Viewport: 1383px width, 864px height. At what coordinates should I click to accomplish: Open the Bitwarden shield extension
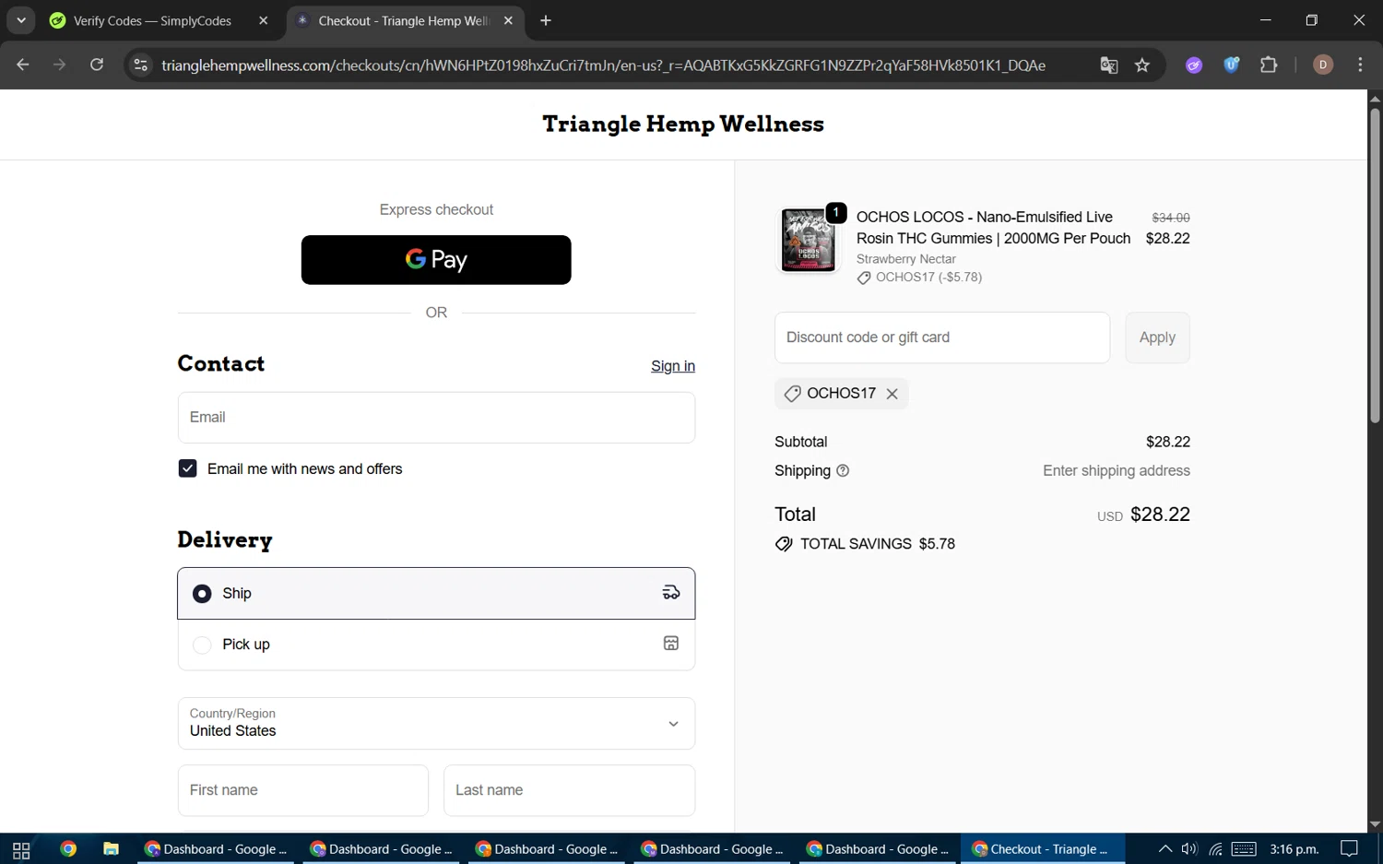pyautogui.click(x=1231, y=65)
